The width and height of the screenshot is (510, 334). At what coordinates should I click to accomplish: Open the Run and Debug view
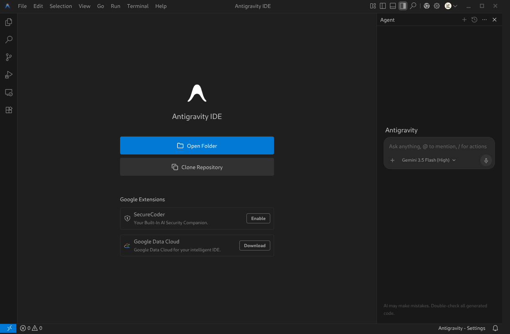8,75
